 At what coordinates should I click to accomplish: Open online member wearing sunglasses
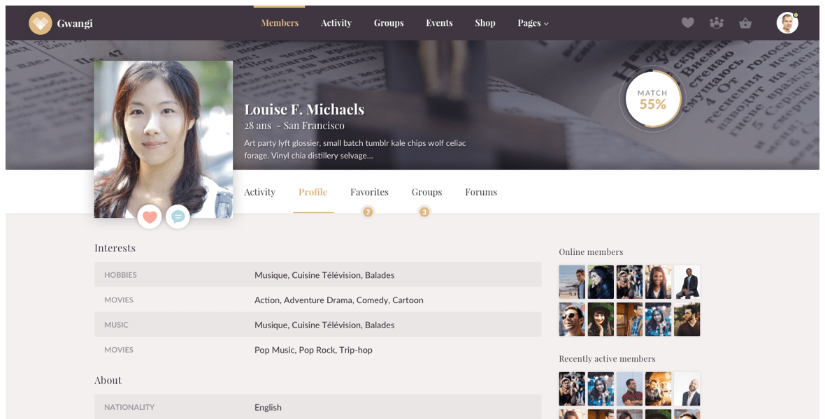pyautogui.click(x=572, y=319)
